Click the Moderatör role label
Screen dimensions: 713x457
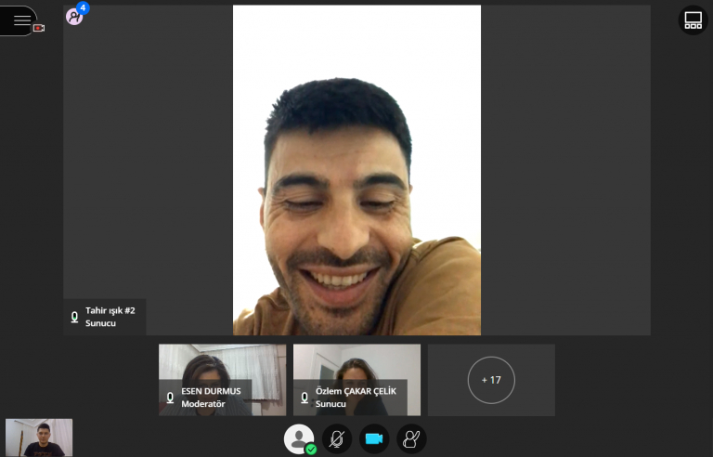(x=203, y=404)
